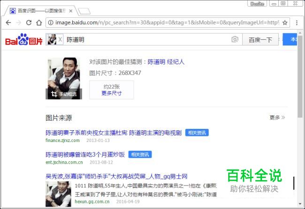Click the browser forward arrow

coord(18,22)
